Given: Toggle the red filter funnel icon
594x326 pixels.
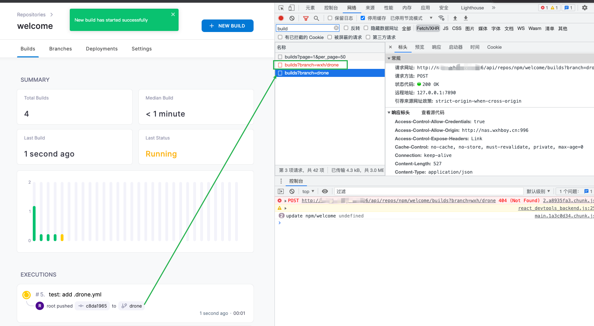Looking at the screenshot, I should coord(306,18).
